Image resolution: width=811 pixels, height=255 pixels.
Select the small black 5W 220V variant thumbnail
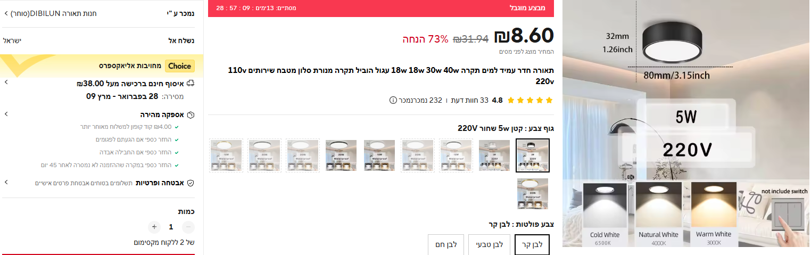[533, 155]
